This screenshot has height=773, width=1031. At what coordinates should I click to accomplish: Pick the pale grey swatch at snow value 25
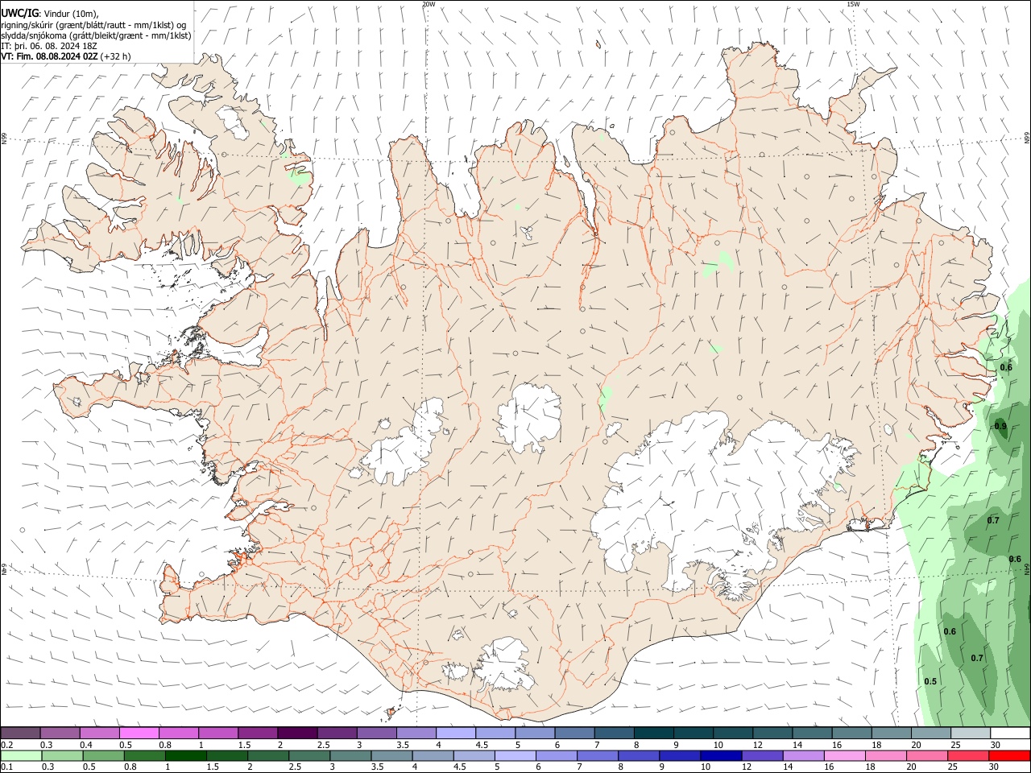pyautogui.click(x=971, y=733)
